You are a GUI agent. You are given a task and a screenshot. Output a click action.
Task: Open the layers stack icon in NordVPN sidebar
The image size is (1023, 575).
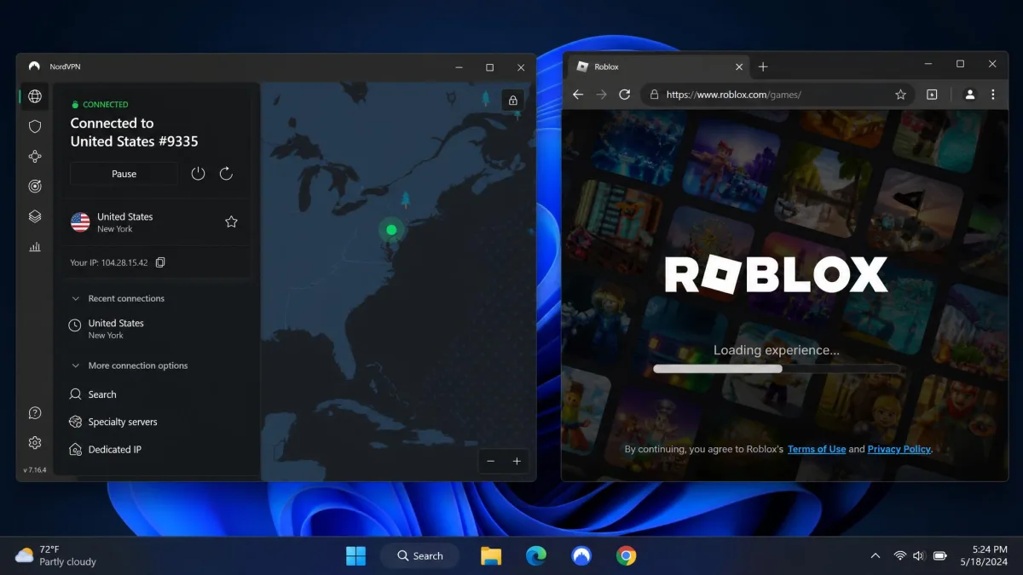click(35, 216)
